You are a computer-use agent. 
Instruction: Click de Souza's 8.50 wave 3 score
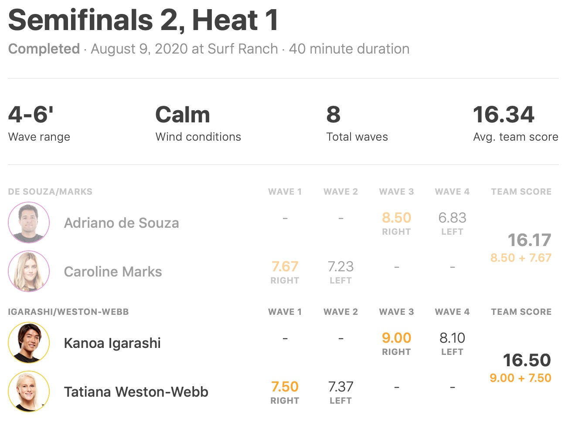click(x=396, y=218)
